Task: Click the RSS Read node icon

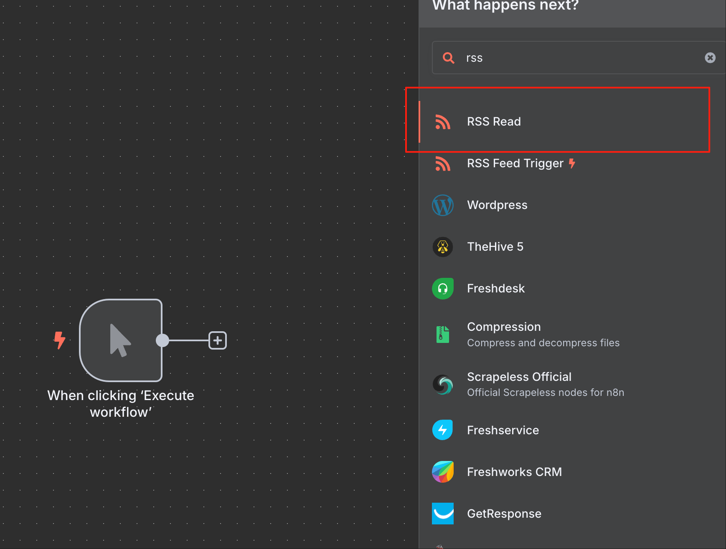Action: pyautogui.click(x=443, y=122)
